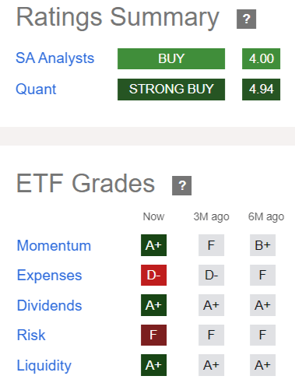
Task: Click the current Dividends A+ grade badge
Action: pos(153,305)
